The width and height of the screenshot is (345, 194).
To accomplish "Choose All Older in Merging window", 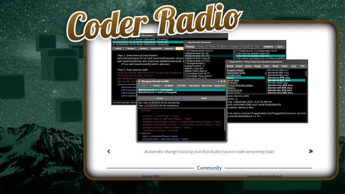I will 182,86.
